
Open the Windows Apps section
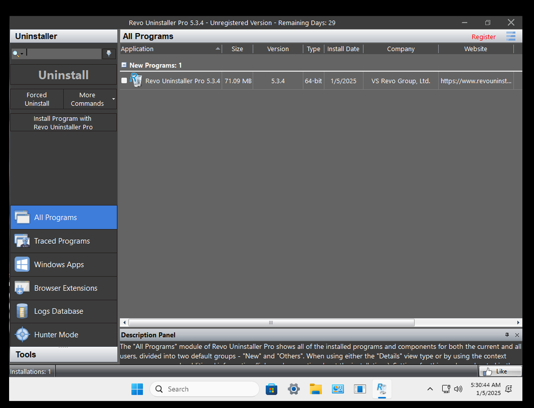[x=64, y=264]
